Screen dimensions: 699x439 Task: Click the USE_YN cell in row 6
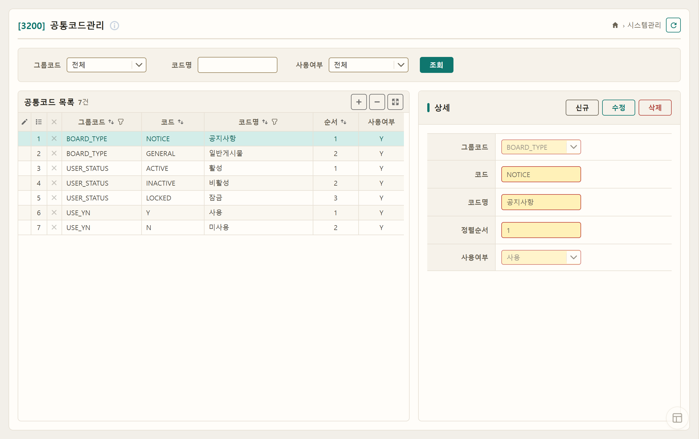(x=102, y=213)
